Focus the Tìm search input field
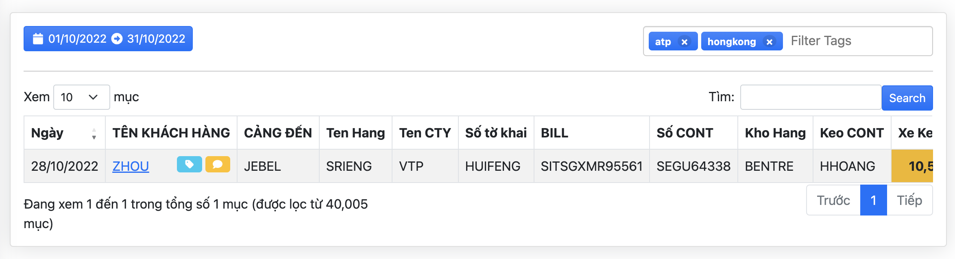 [x=811, y=97]
